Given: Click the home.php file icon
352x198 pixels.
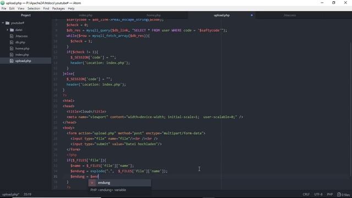Looking at the screenshot, I should [x=12, y=48].
